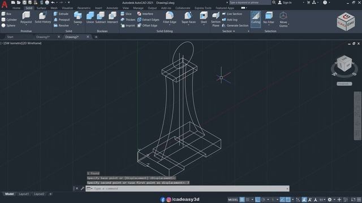
Task: Toggle snap mode in status bar
Action: [248, 200]
